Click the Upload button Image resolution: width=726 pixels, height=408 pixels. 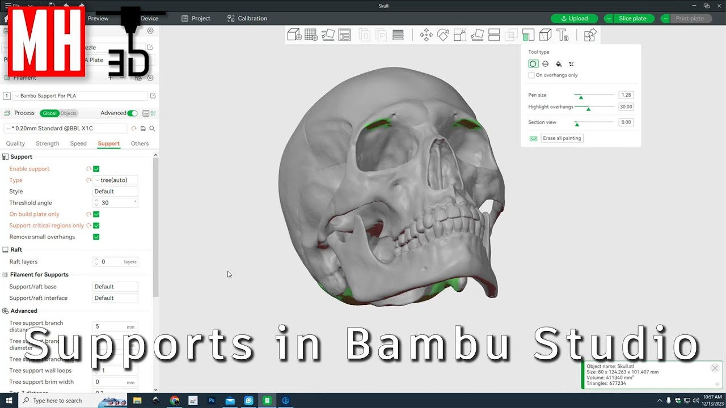pos(574,19)
